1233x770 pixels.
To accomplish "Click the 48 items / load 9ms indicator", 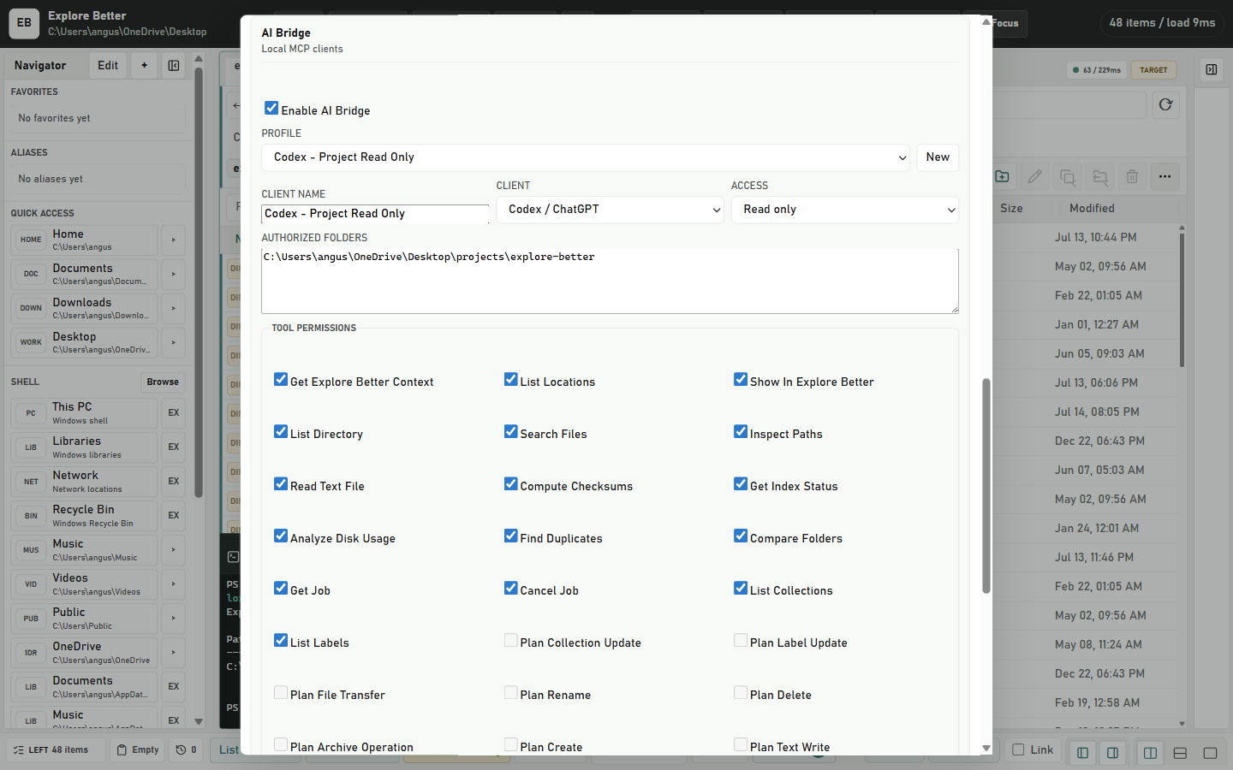I will pyautogui.click(x=1162, y=23).
